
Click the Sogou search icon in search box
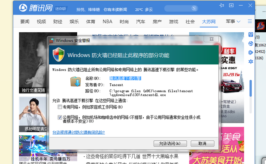coord(194,8)
